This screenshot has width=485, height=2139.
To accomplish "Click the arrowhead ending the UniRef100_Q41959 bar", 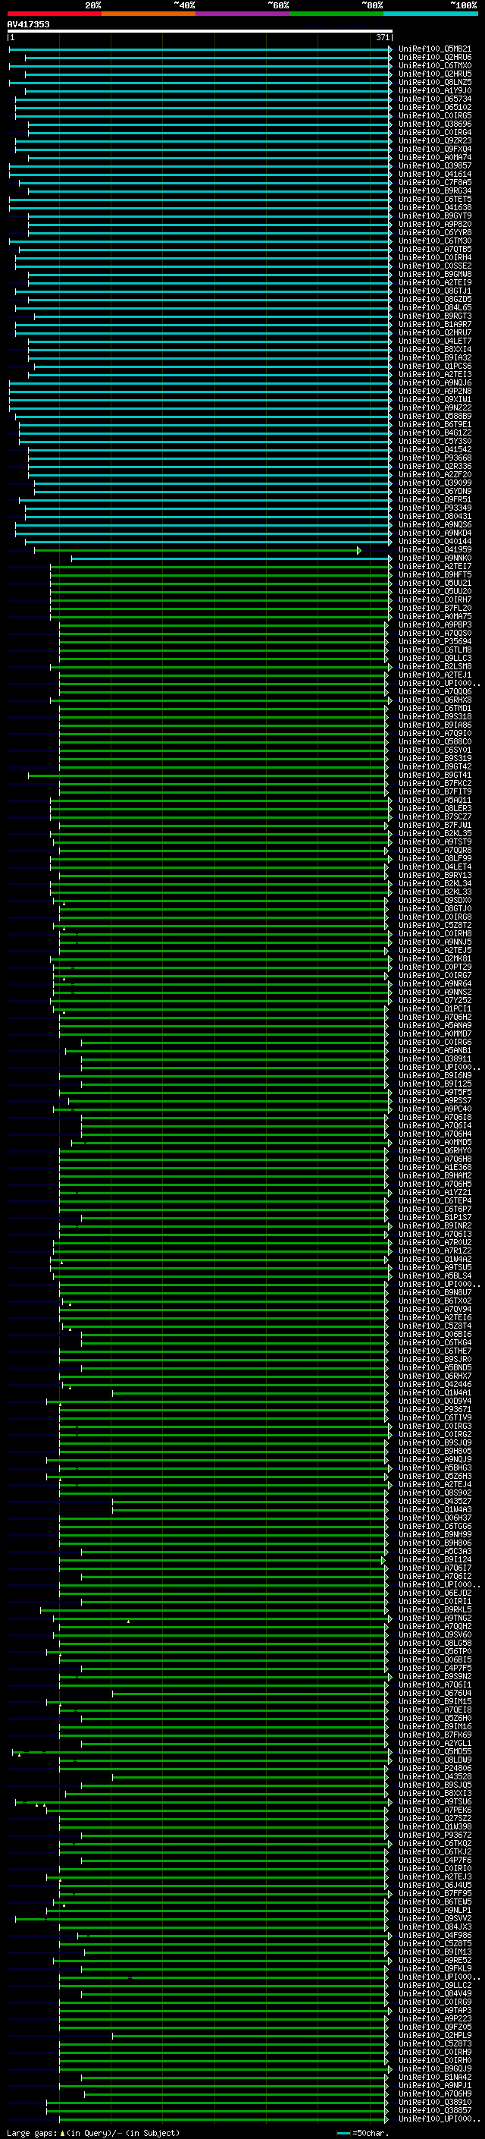I will 359,549.
